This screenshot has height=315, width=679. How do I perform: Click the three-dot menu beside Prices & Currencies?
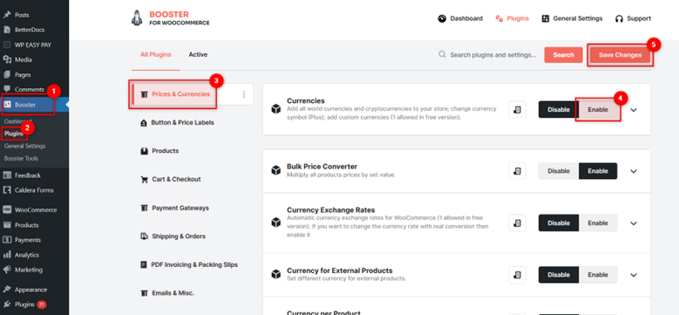point(244,94)
